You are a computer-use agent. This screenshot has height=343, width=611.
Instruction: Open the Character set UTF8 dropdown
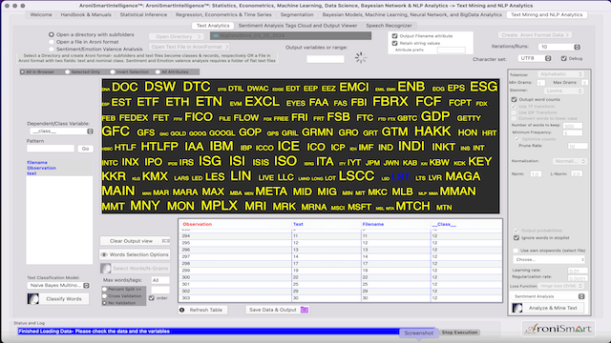click(x=535, y=58)
